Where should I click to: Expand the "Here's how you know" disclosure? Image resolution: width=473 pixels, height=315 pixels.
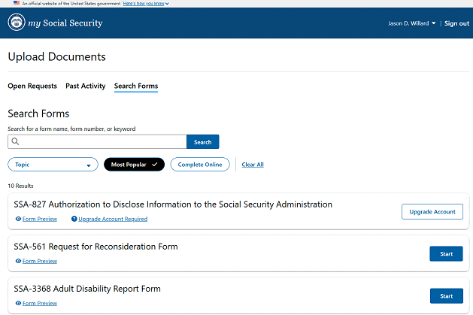pos(146,4)
